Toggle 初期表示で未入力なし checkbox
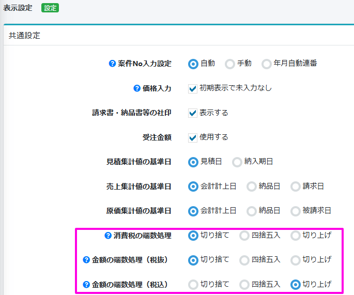The height and width of the screenshot is (295, 354). coord(193,89)
